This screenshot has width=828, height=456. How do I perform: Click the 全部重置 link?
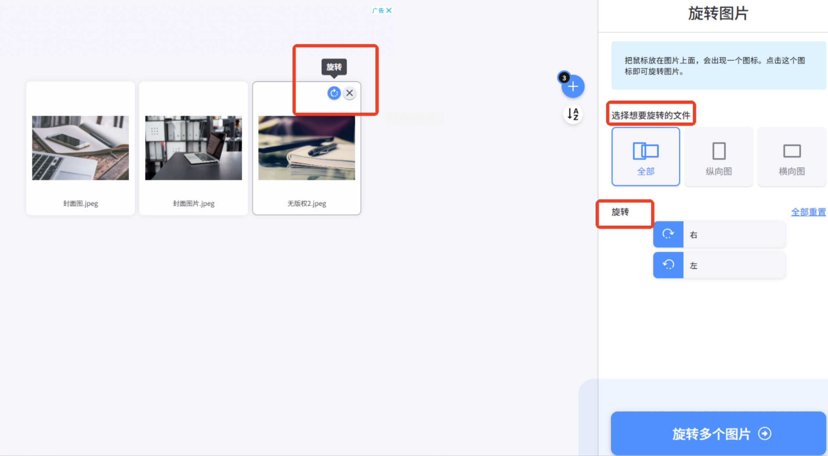pos(808,212)
